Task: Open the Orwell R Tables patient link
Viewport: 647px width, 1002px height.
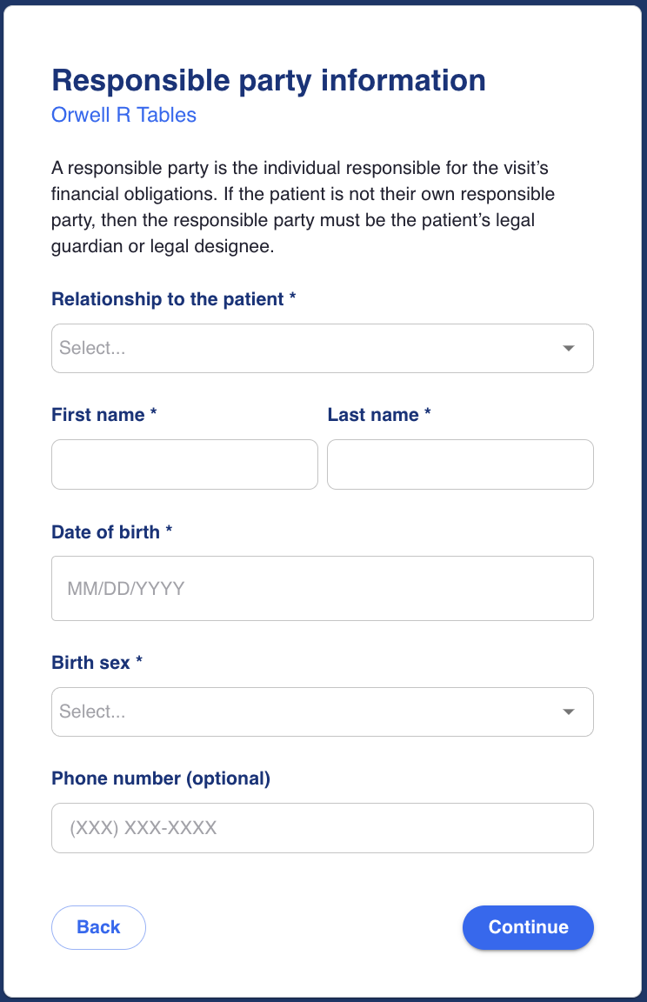Action: click(x=124, y=115)
